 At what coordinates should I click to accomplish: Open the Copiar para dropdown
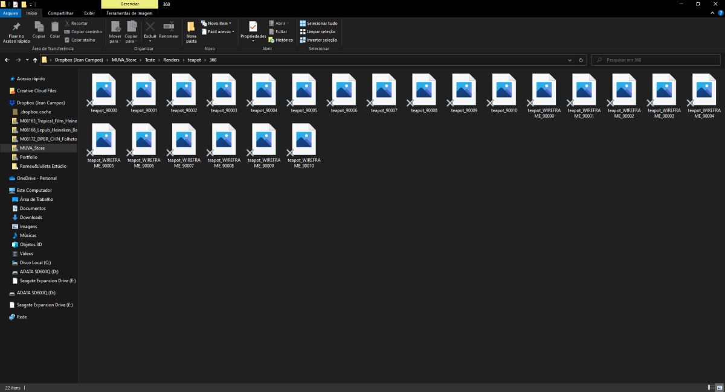point(131,32)
